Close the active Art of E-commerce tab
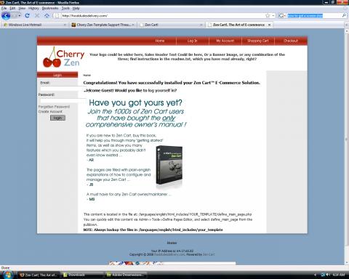Image resolution: width=349 pixels, height=279 pixels. click(x=269, y=25)
